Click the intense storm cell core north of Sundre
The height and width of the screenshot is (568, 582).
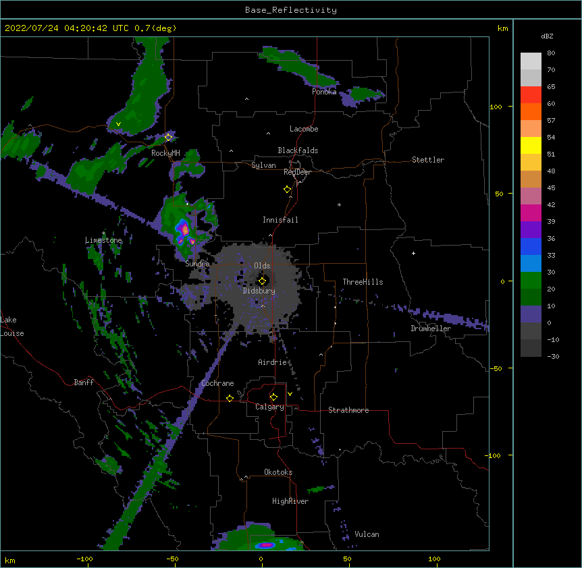tap(184, 230)
